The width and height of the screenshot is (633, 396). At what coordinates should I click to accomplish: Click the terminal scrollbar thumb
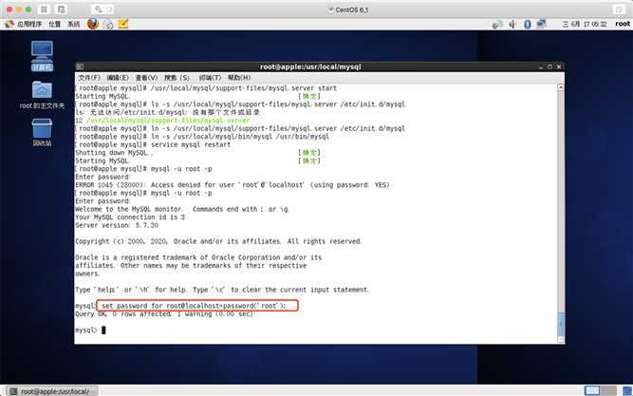[561, 323]
